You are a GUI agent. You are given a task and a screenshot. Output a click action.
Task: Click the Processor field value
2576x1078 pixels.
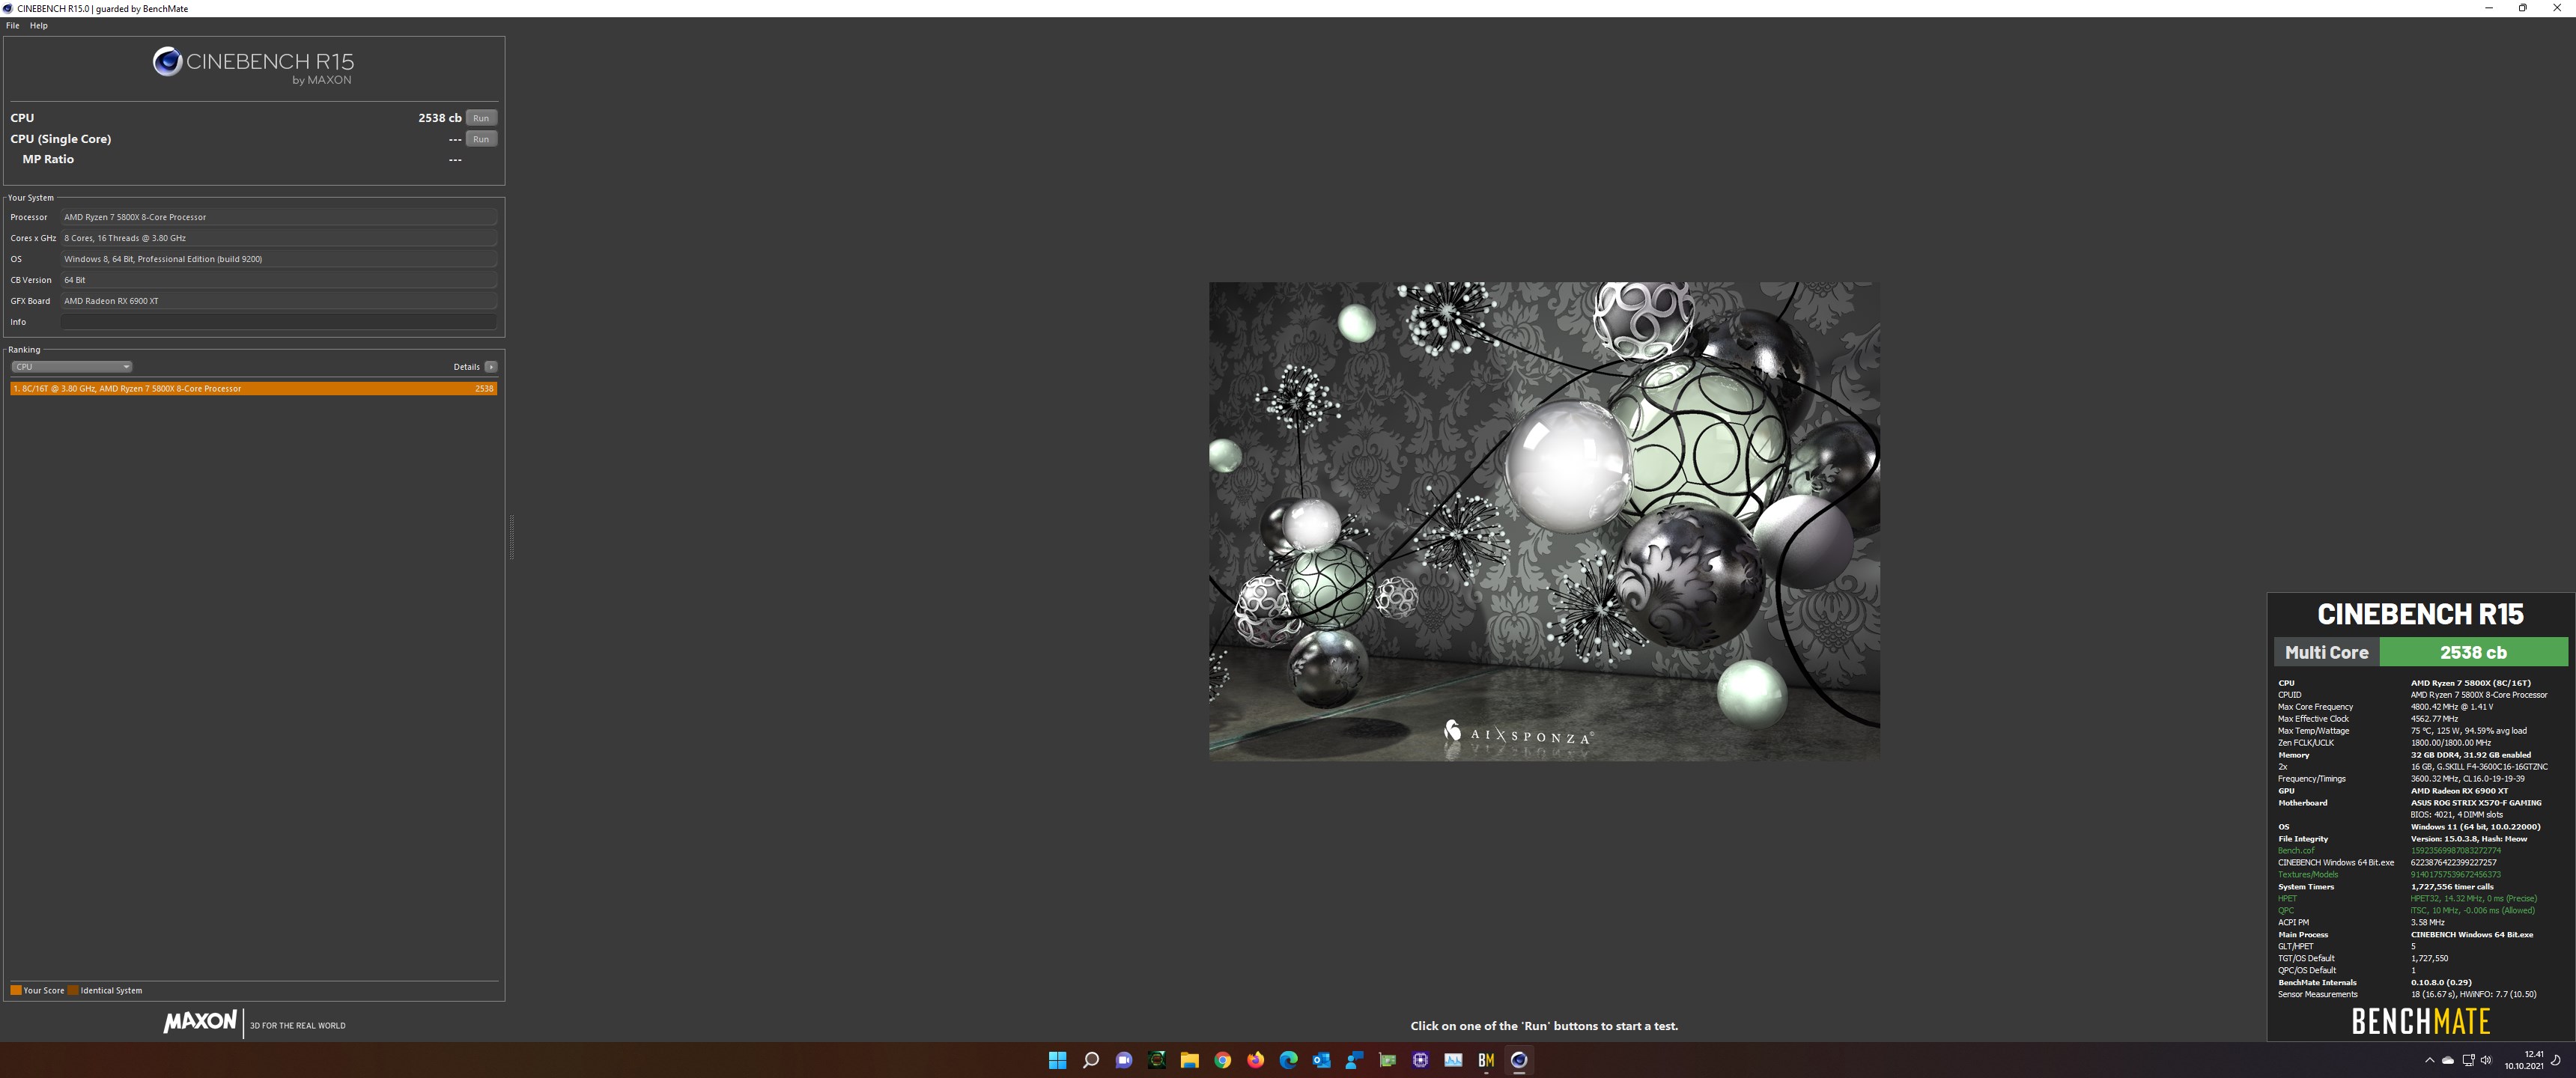tap(279, 217)
